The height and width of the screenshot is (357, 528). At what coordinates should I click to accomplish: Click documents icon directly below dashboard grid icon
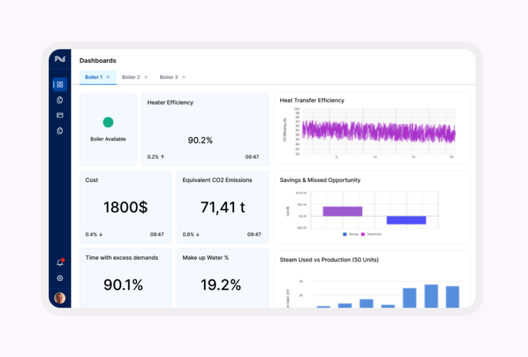[x=60, y=100]
